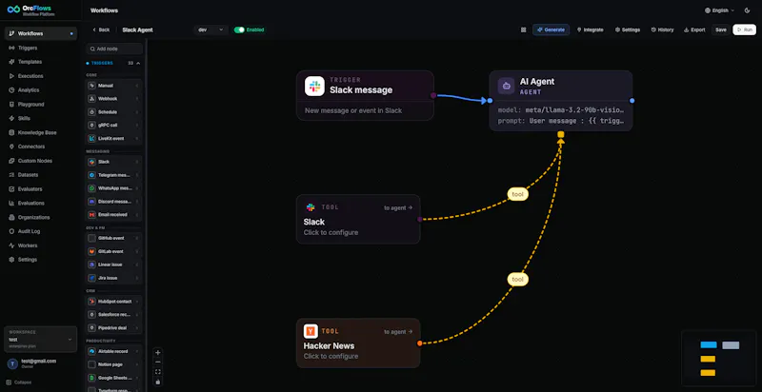This screenshot has height=392, width=762.
Task: Select the Email received trigger
Action: (x=114, y=214)
